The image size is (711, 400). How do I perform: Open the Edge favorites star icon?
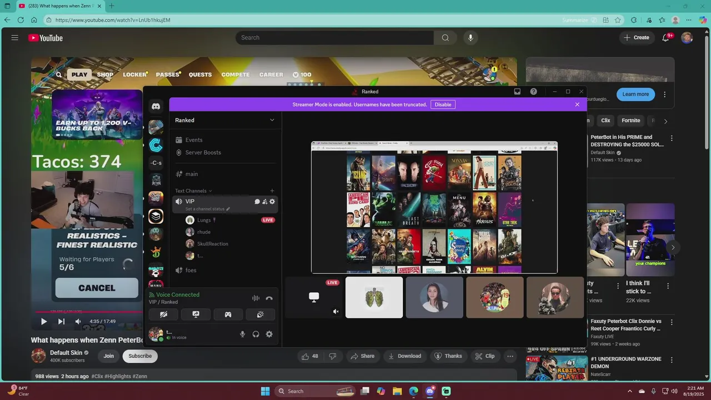(618, 20)
